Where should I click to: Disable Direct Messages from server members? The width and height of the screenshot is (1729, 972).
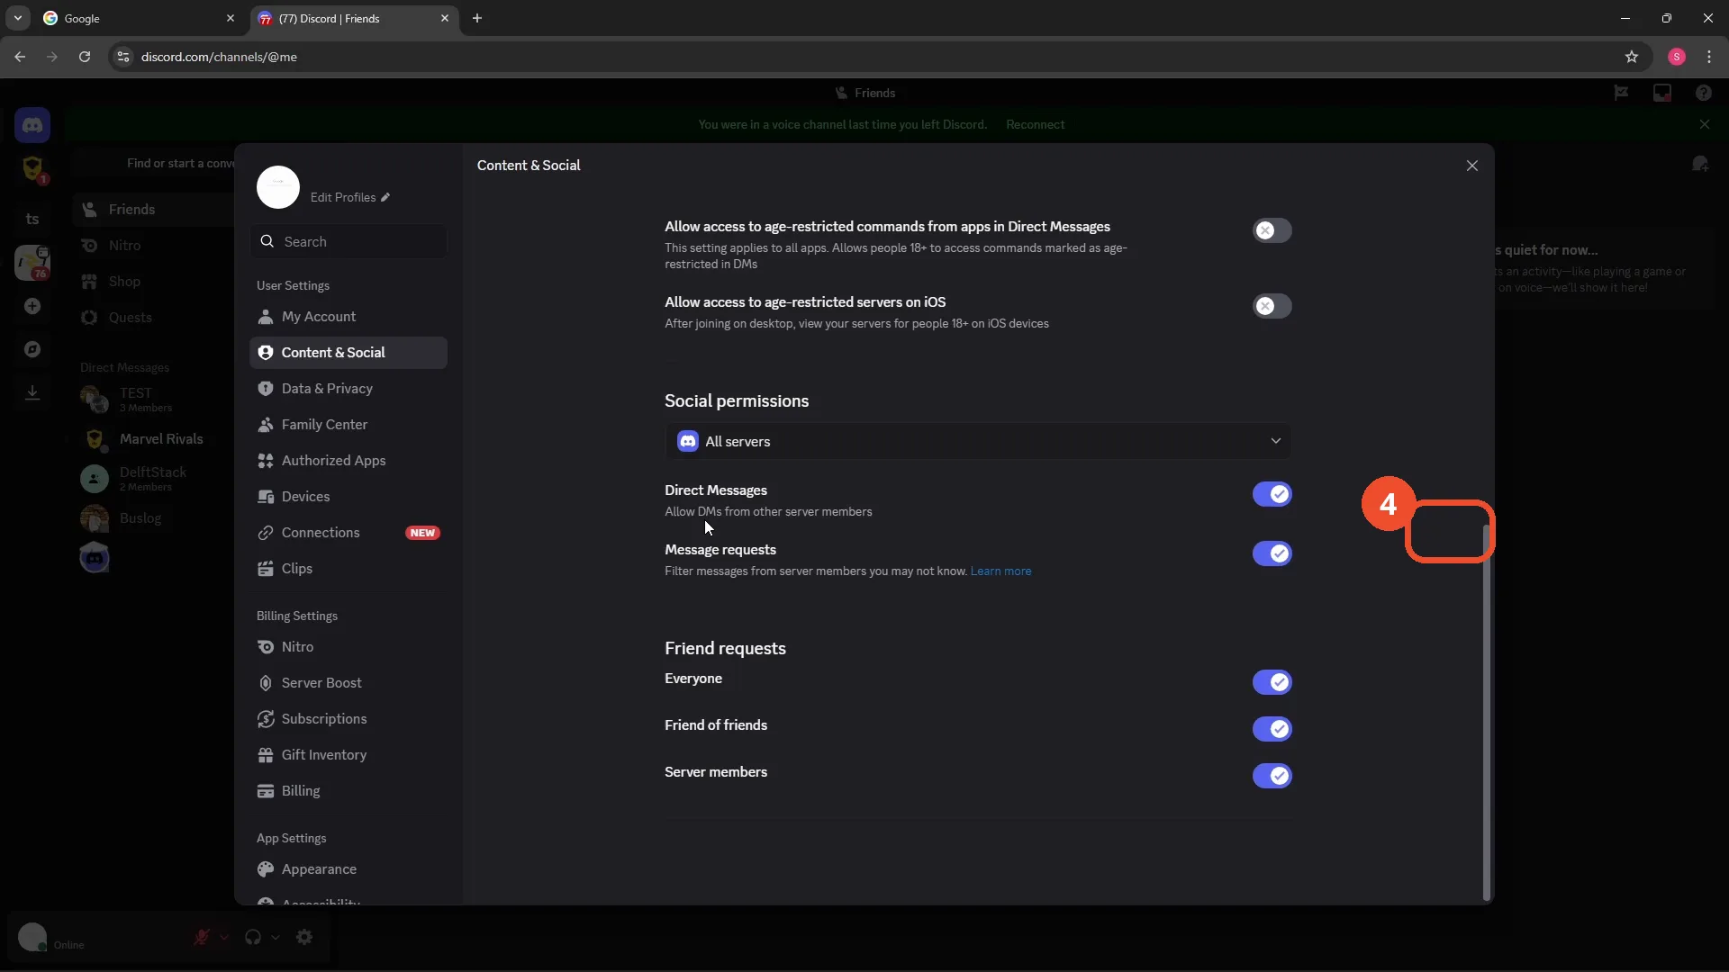click(x=1272, y=494)
